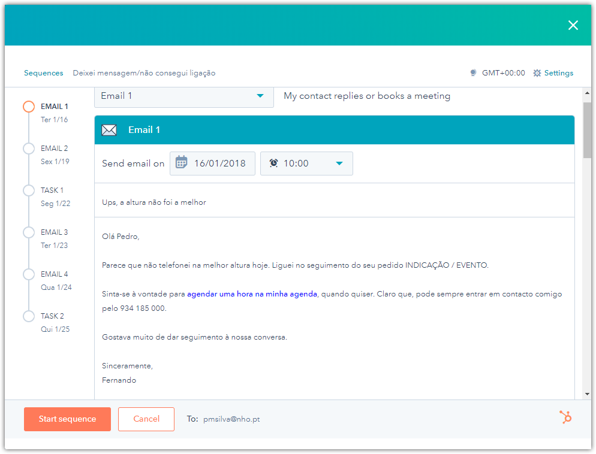
Task: Jump to TASK 1 step marker
Action: click(x=29, y=190)
